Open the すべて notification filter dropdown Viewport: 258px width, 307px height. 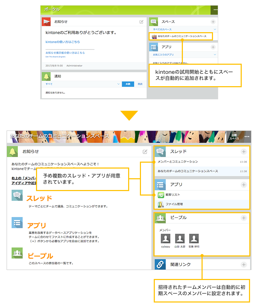pos(118,84)
